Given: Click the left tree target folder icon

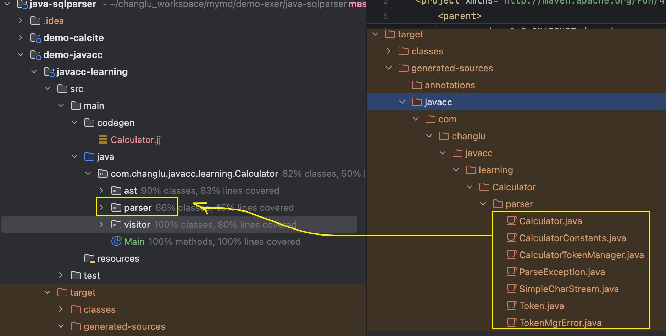Looking at the screenshot, I should coord(62,292).
